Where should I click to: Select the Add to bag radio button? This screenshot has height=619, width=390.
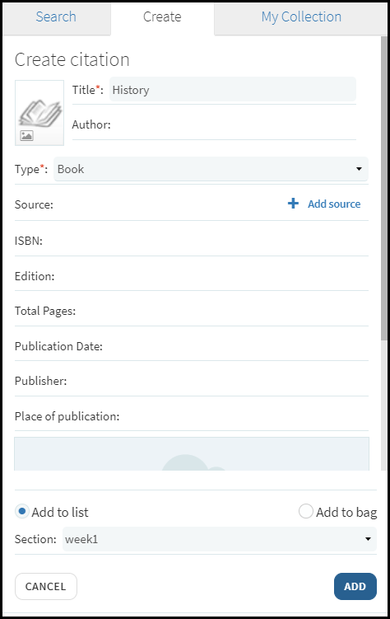[x=306, y=511]
